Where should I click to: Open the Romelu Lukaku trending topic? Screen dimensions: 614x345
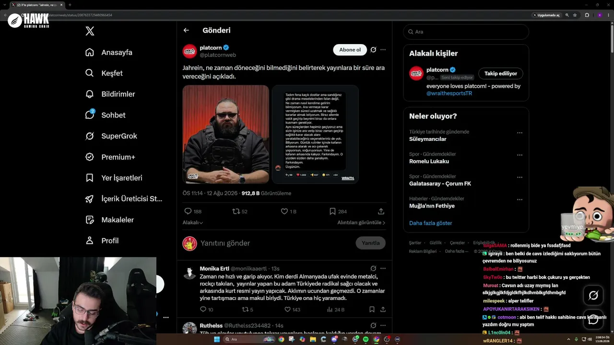coord(429,161)
